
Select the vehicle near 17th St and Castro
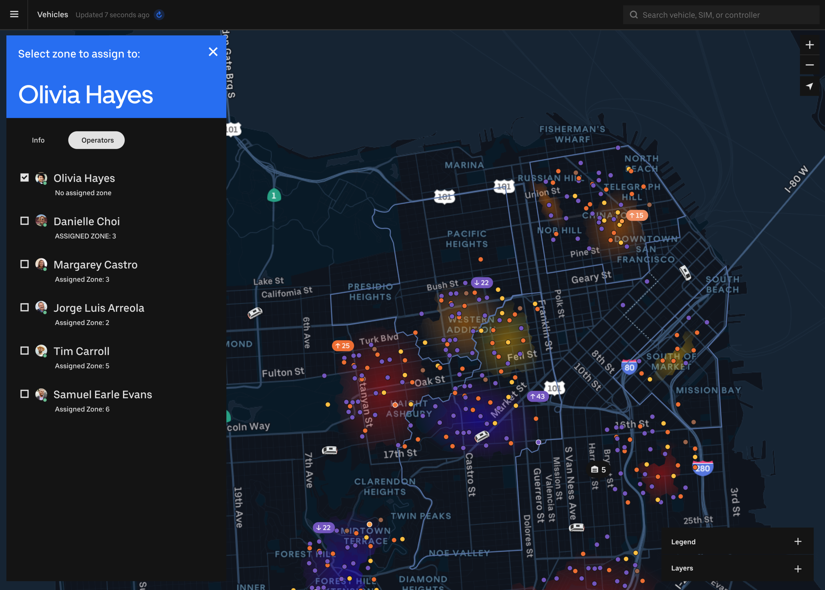coord(482,436)
